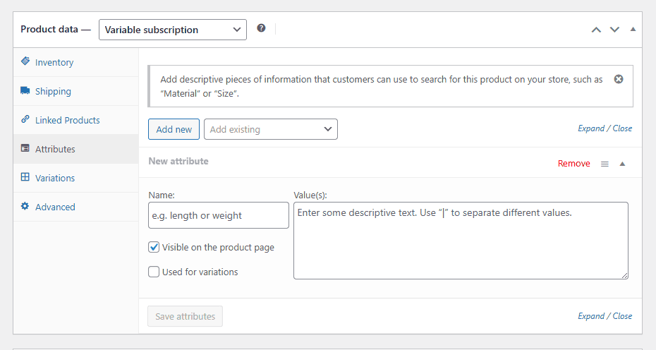Uncheck Visible on the product page
The height and width of the screenshot is (350, 656).
click(x=154, y=247)
